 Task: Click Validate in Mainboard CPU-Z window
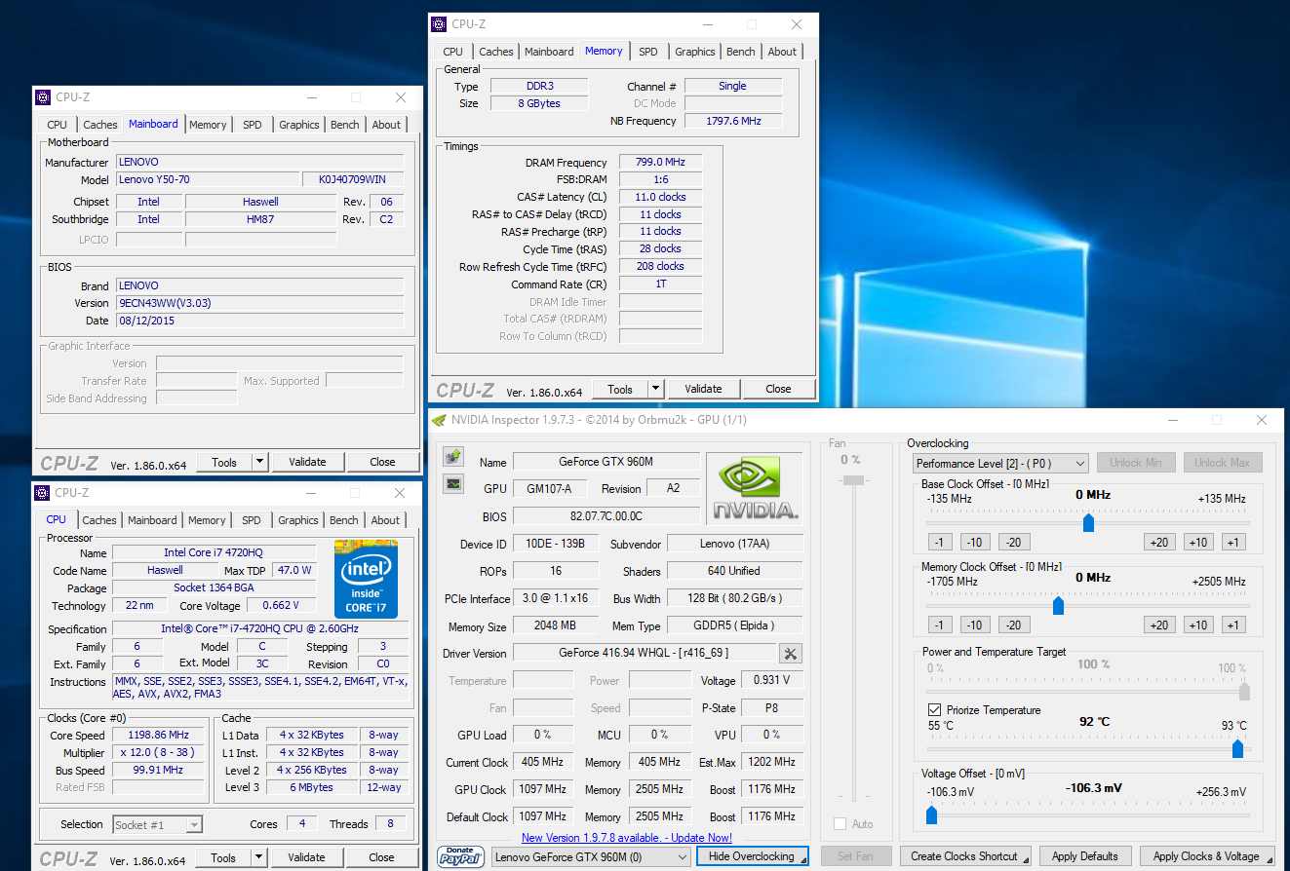pos(307,462)
